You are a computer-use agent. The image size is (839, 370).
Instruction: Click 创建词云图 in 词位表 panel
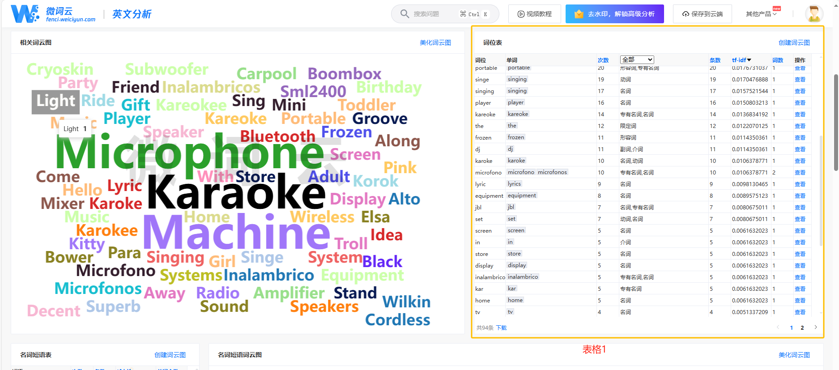[794, 43]
